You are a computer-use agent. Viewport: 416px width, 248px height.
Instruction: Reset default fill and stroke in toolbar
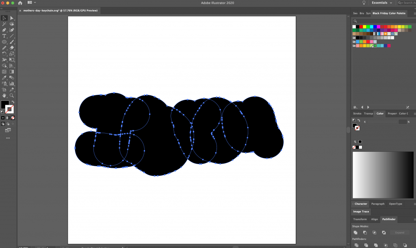coord(2,112)
